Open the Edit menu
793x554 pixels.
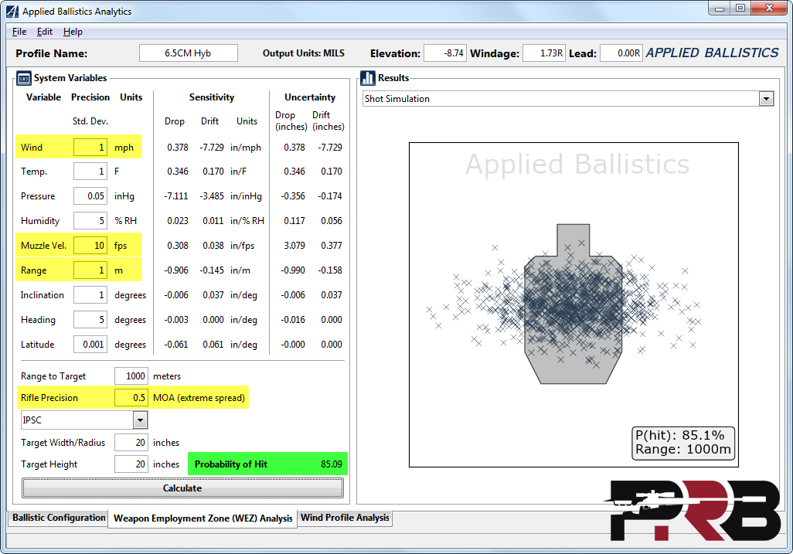tap(45, 32)
